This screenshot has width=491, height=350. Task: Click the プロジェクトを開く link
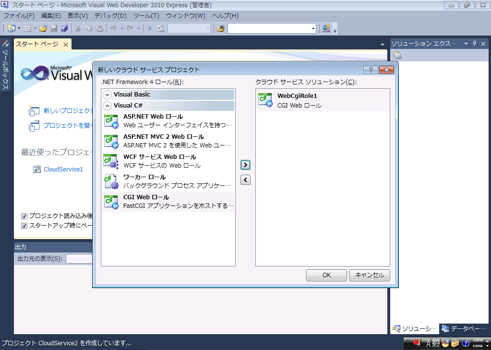[68, 126]
